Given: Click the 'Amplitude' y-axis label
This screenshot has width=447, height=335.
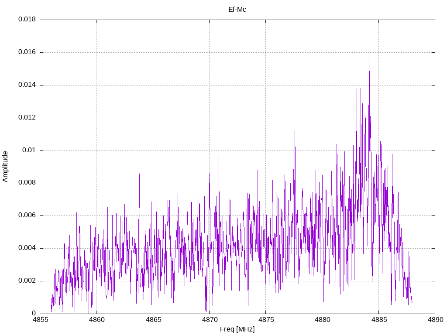Looking at the screenshot, I should 5,167.
